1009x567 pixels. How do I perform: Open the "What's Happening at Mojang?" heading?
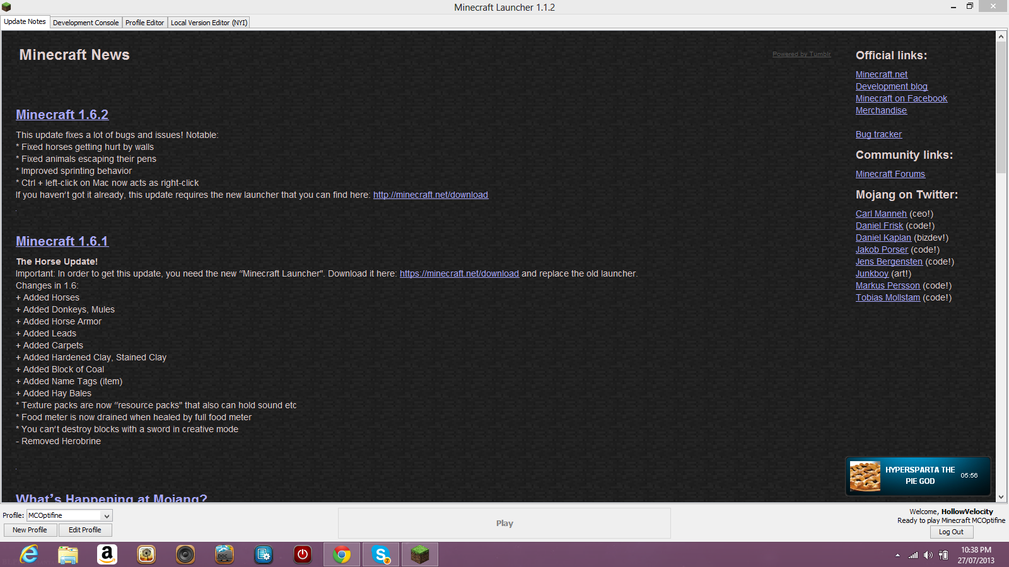pyautogui.click(x=112, y=498)
